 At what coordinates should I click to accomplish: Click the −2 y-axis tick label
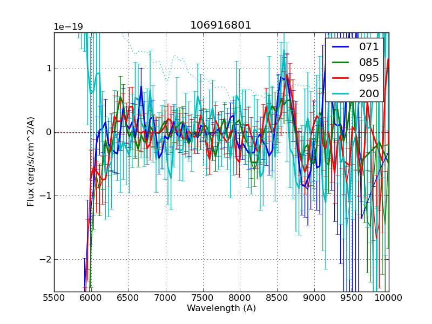tap(44, 259)
